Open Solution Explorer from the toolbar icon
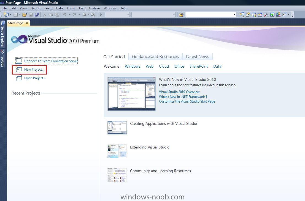Viewport: 305px width, 201px height. (x=242, y=15)
